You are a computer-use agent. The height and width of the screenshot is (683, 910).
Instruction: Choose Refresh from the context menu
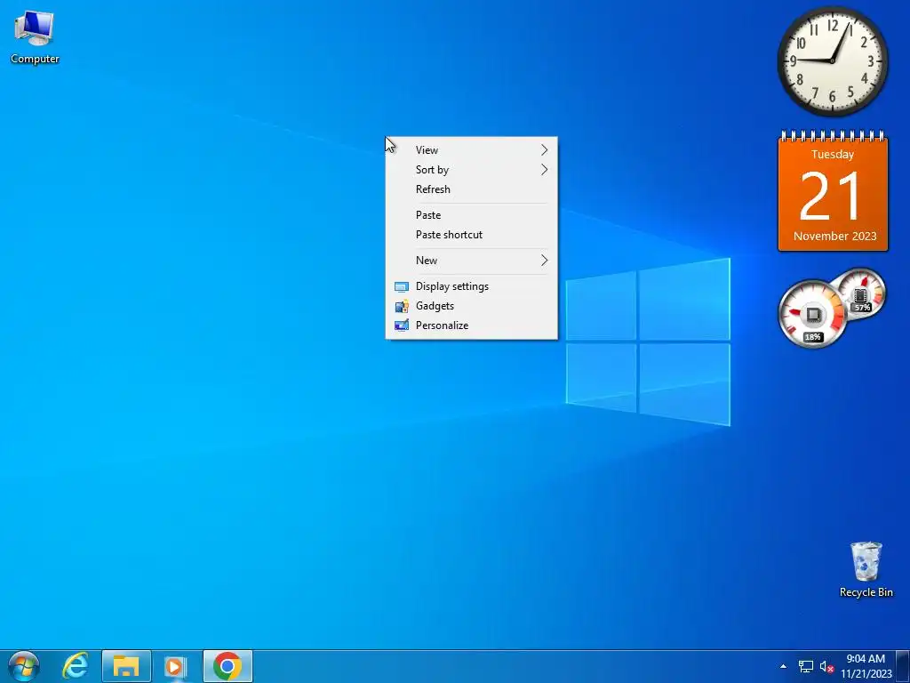[471, 189]
